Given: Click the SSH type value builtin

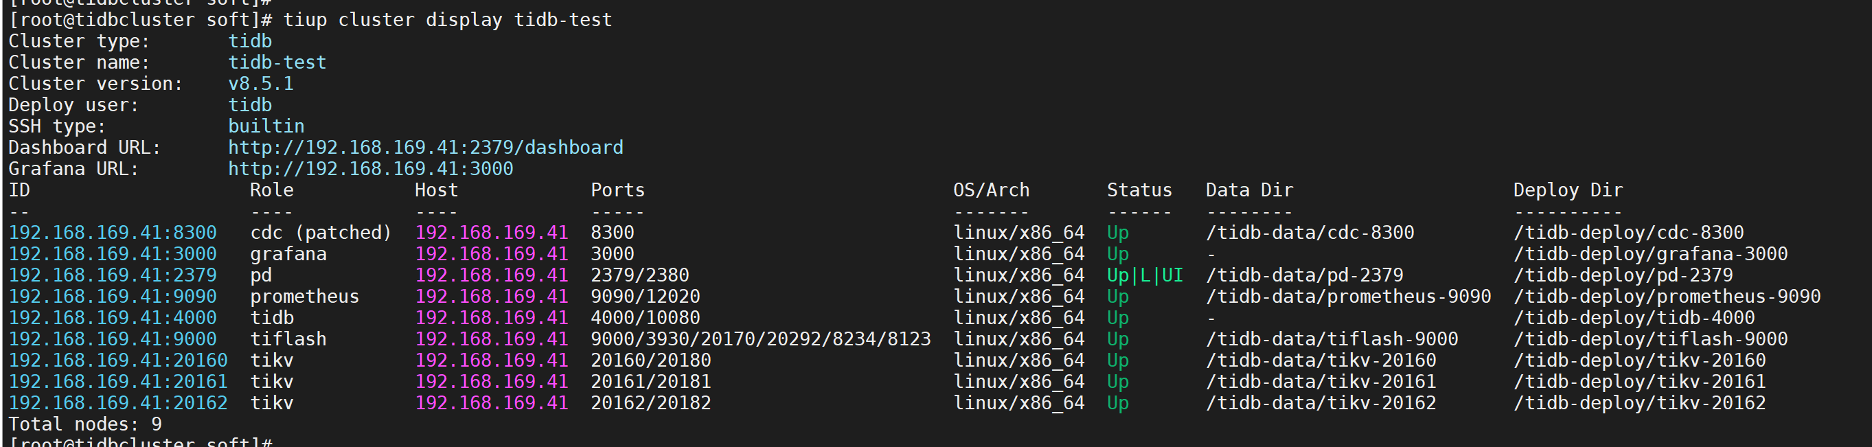Looking at the screenshot, I should pos(266,126).
